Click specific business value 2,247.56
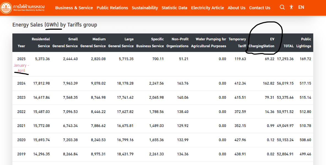This screenshot has width=326, height=165. pos(157,83)
